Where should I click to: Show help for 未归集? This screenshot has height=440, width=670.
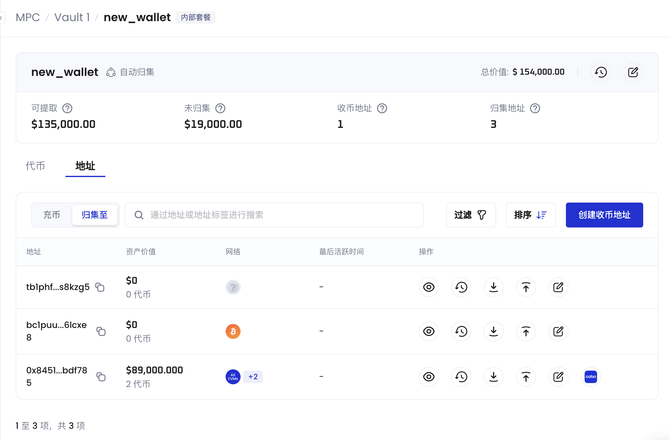click(x=220, y=108)
